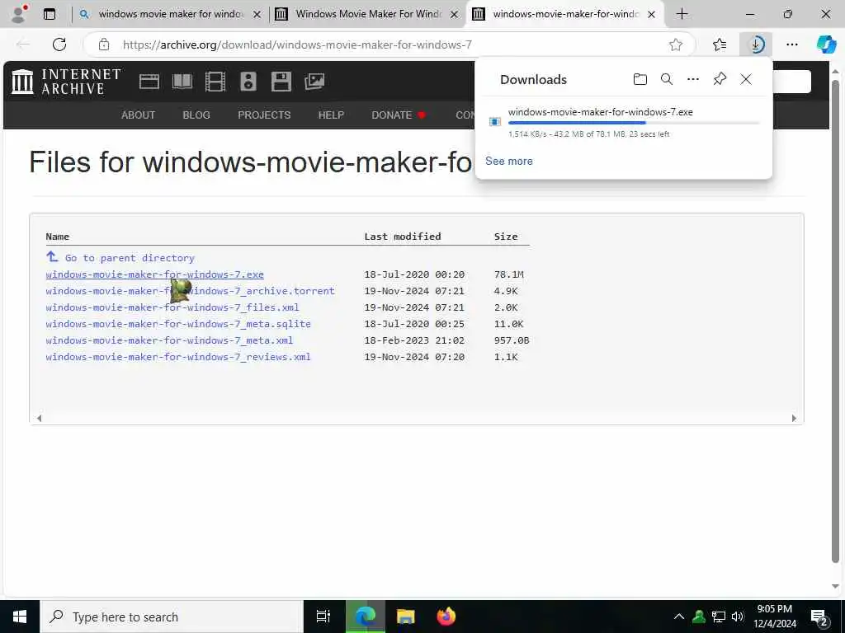Click right arrow of horizontal file list scrollbar
845x633 pixels.
(x=794, y=418)
